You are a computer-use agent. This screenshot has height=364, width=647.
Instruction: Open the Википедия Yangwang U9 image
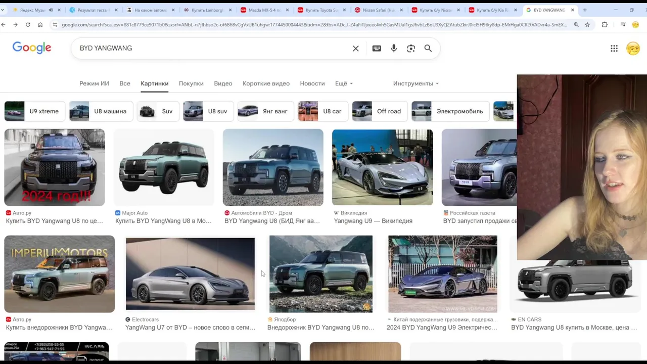(383, 167)
